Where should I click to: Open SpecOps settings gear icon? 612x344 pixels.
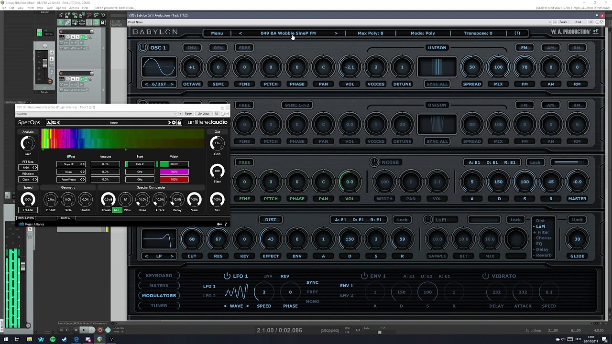174,123
